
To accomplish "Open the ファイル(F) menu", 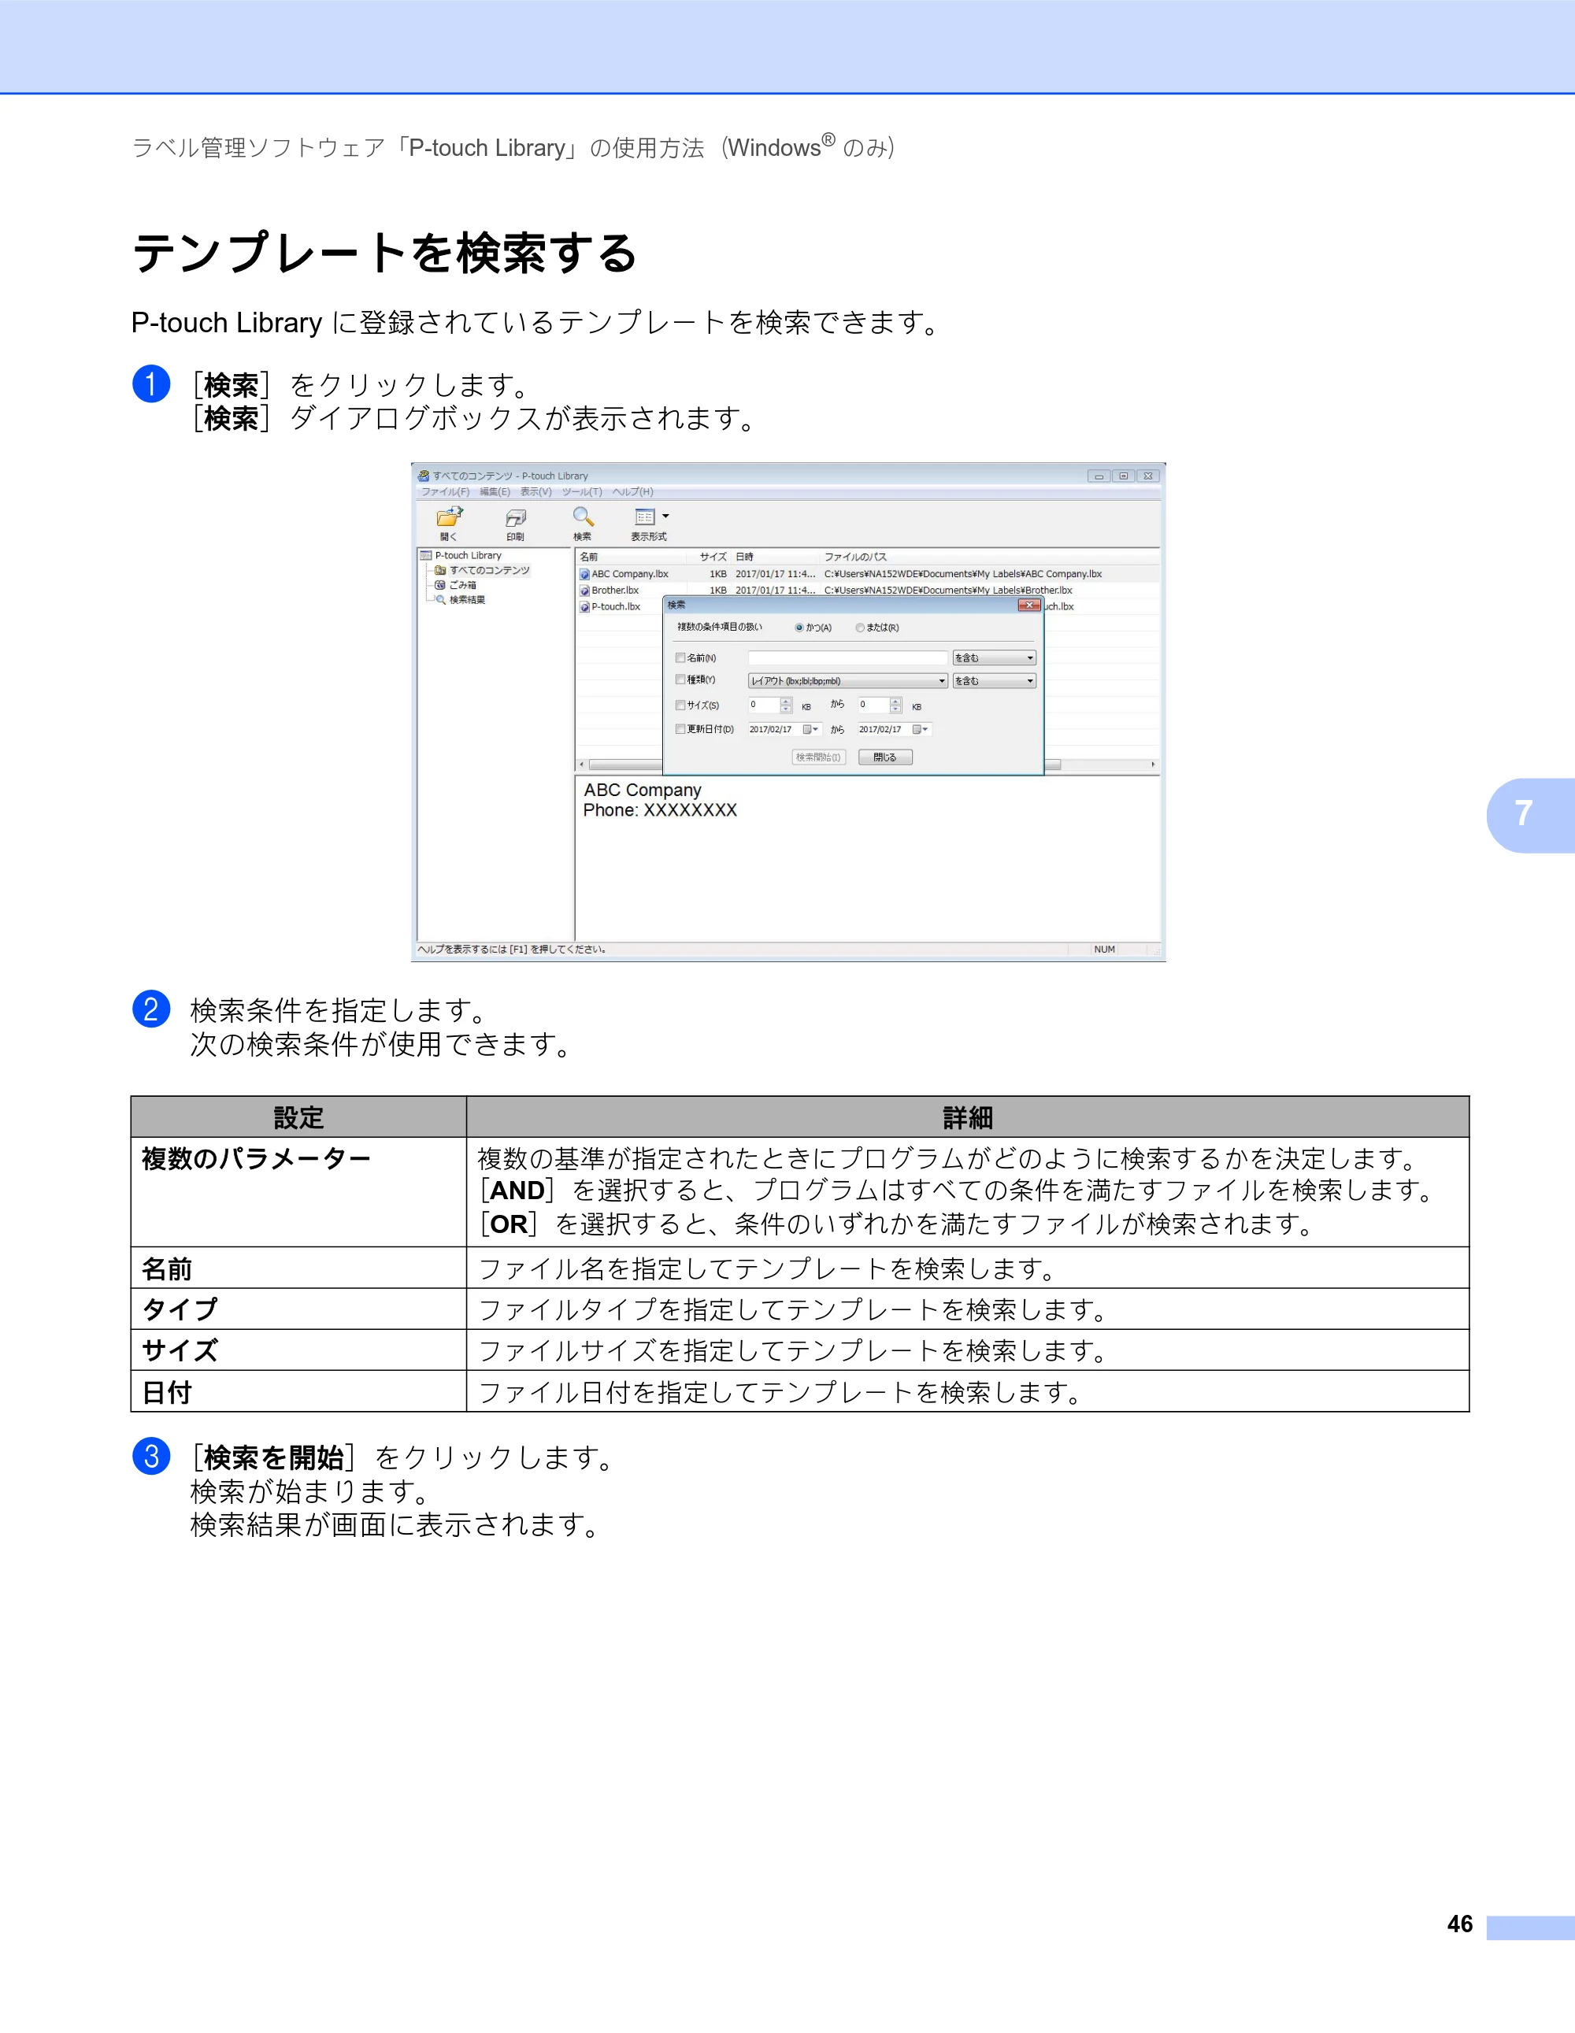I will click(445, 491).
